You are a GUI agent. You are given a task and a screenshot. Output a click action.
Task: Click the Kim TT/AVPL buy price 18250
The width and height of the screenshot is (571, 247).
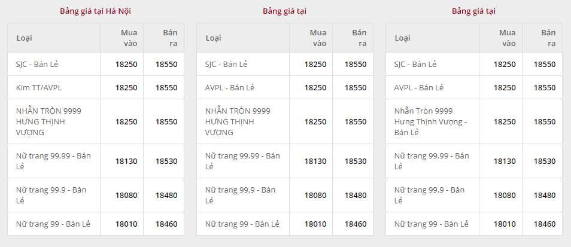126,87
